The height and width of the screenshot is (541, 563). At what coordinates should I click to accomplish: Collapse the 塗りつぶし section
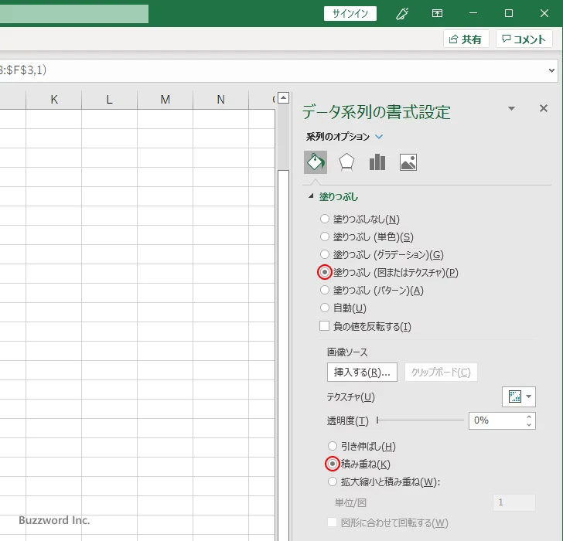point(311,196)
